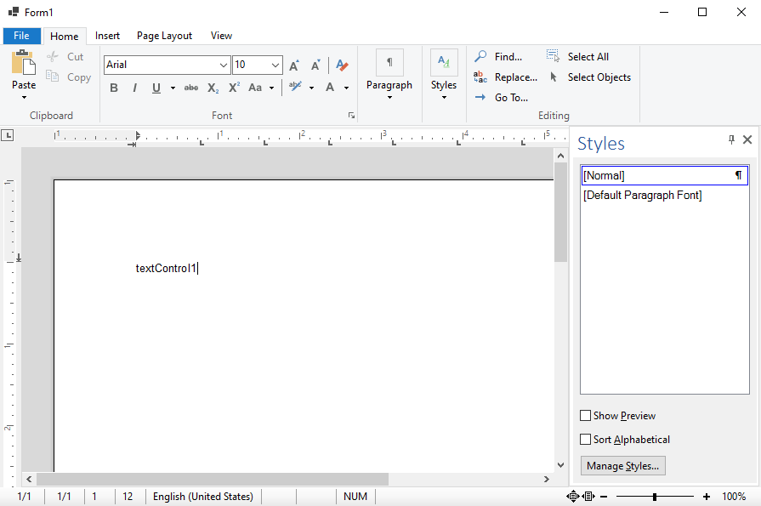The height and width of the screenshot is (506, 761).
Task: Click the Cut scissors icon
Action: click(x=53, y=57)
